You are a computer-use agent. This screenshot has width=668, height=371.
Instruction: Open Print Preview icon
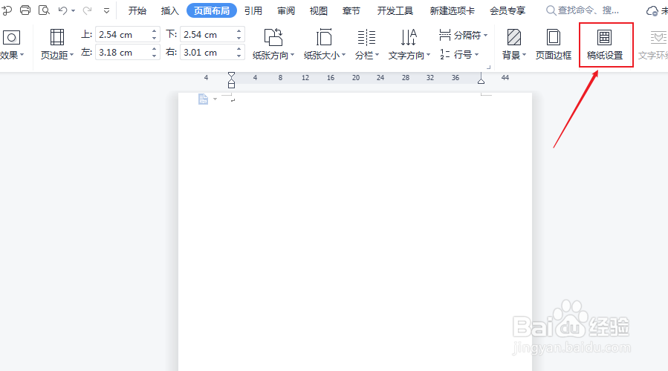44,10
